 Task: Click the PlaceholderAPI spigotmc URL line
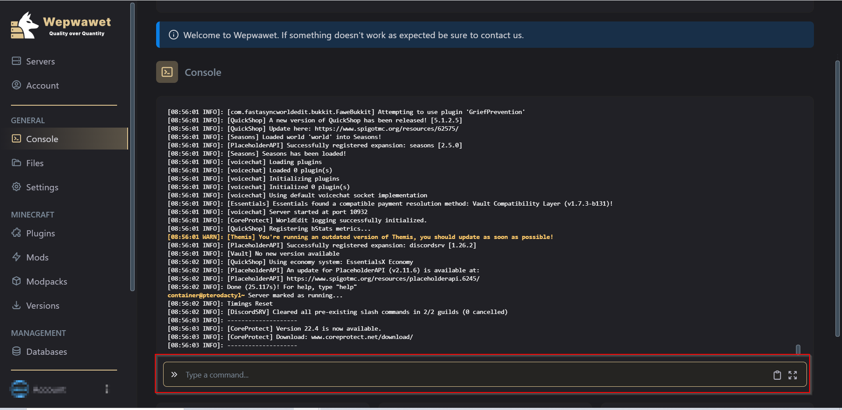pyautogui.click(x=324, y=278)
